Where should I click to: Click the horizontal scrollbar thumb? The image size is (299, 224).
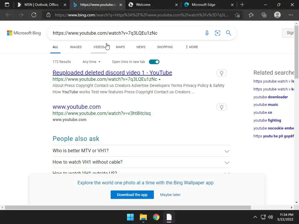pos(128,207)
